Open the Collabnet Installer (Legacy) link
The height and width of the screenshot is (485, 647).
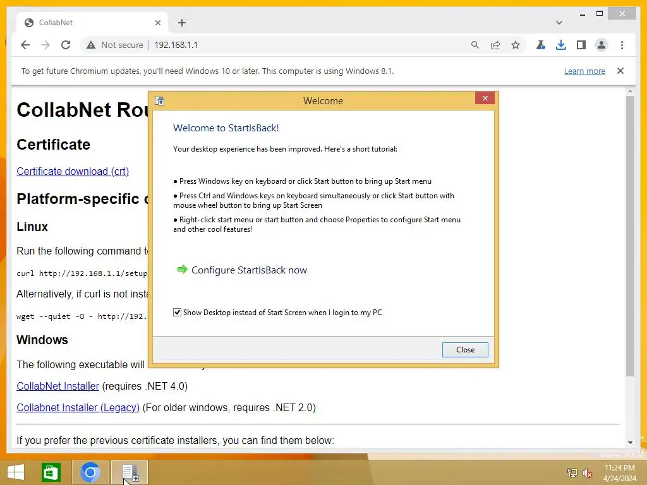coord(78,407)
